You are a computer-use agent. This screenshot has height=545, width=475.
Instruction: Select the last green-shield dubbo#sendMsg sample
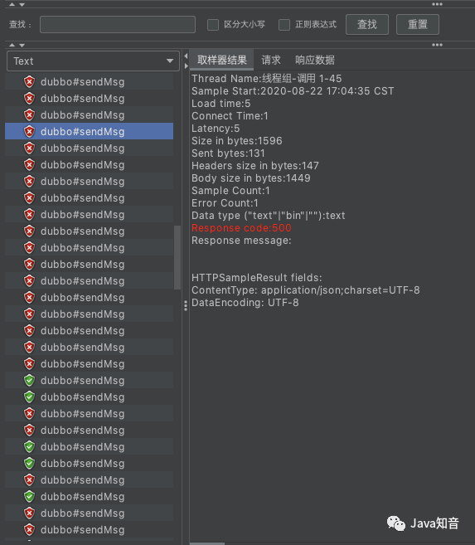coord(90,496)
